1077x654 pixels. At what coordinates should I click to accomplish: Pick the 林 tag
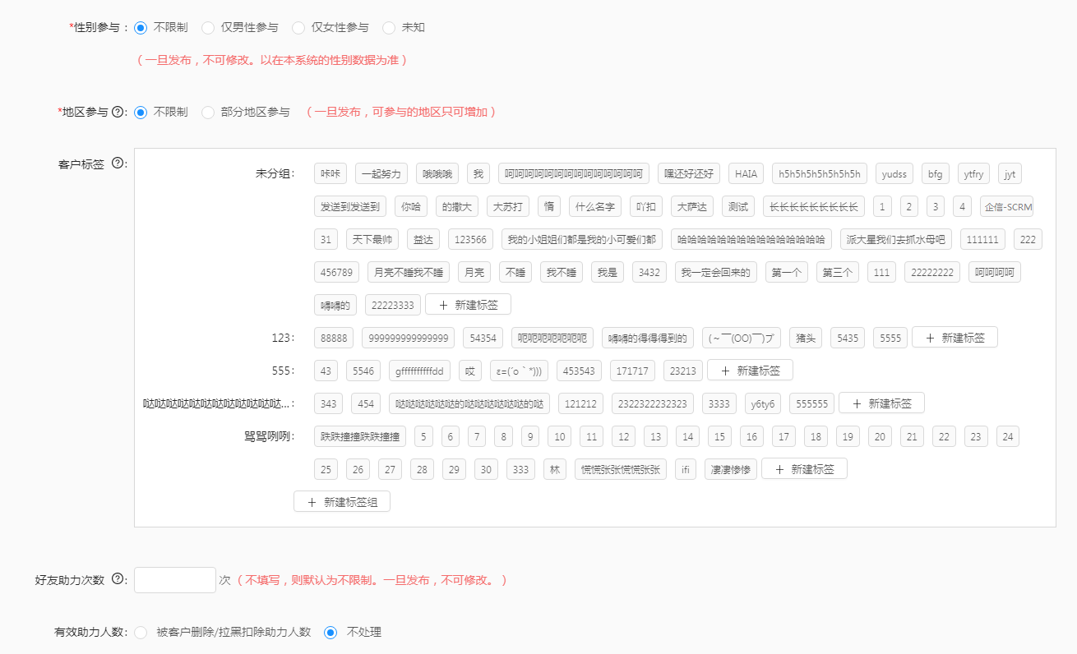tap(555, 469)
